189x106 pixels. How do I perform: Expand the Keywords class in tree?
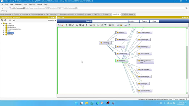click(x=4, y=25)
